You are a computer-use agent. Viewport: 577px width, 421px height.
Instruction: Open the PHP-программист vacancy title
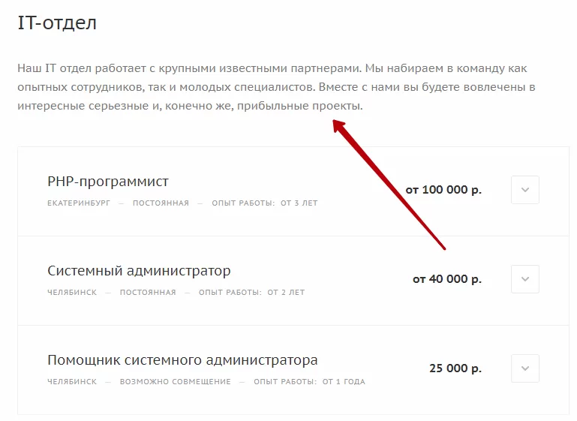pos(108,182)
